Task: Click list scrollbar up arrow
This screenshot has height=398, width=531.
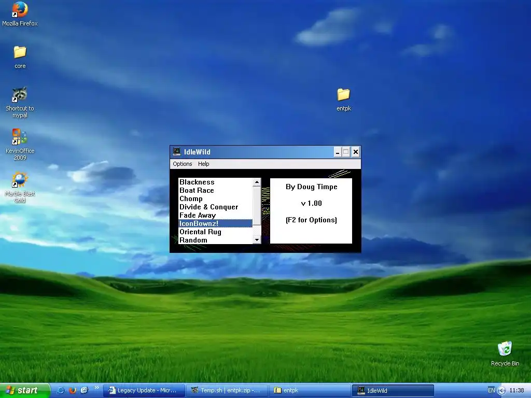Action: (257, 182)
